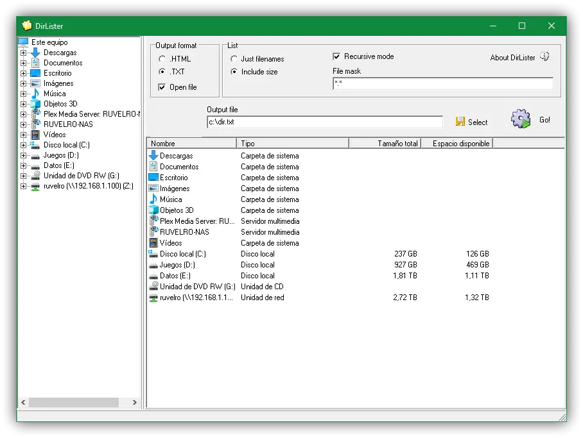Click 'Unidad de red' type cell
The image size is (583, 438).
coord(263,297)
